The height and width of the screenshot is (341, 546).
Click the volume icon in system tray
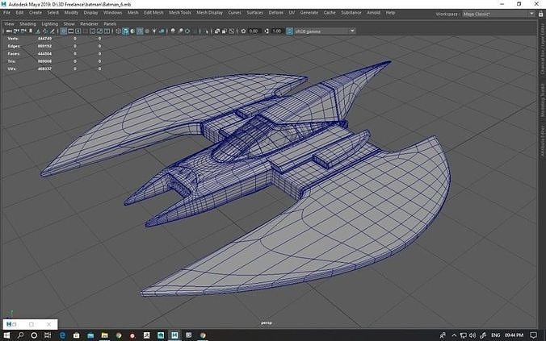472,335
